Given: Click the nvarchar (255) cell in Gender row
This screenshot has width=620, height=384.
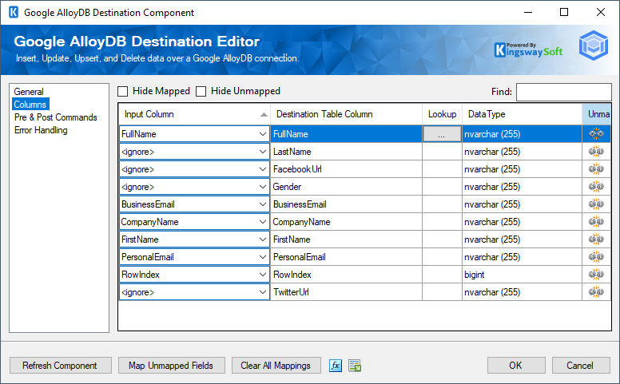Looking at the screenshot, I should [522, 187].
